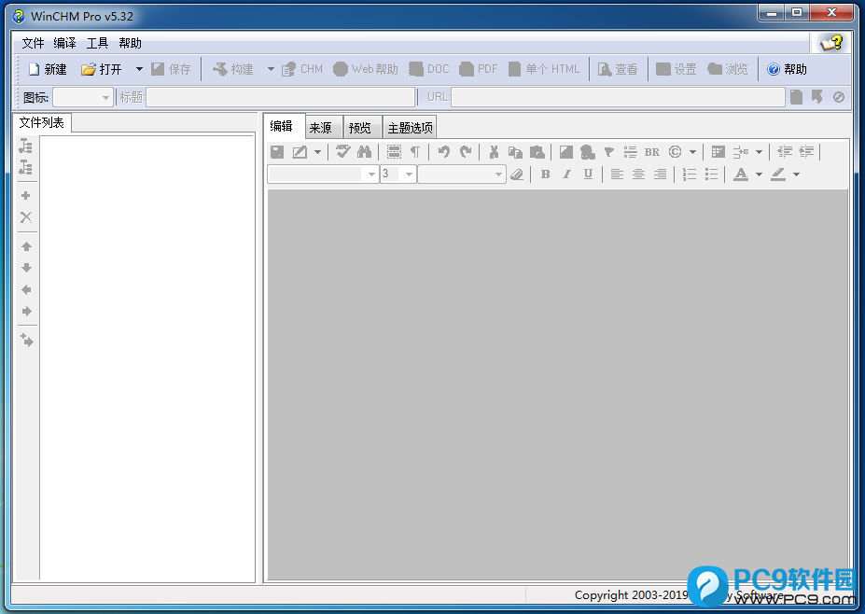Click the 单个 HTML output button
Image resolution: width=865 pixels, height=614 pixels.
544,69
